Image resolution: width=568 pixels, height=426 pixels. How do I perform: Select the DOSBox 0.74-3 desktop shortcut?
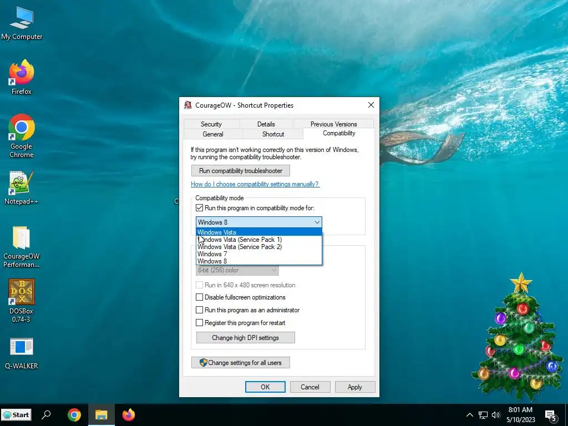22,301
